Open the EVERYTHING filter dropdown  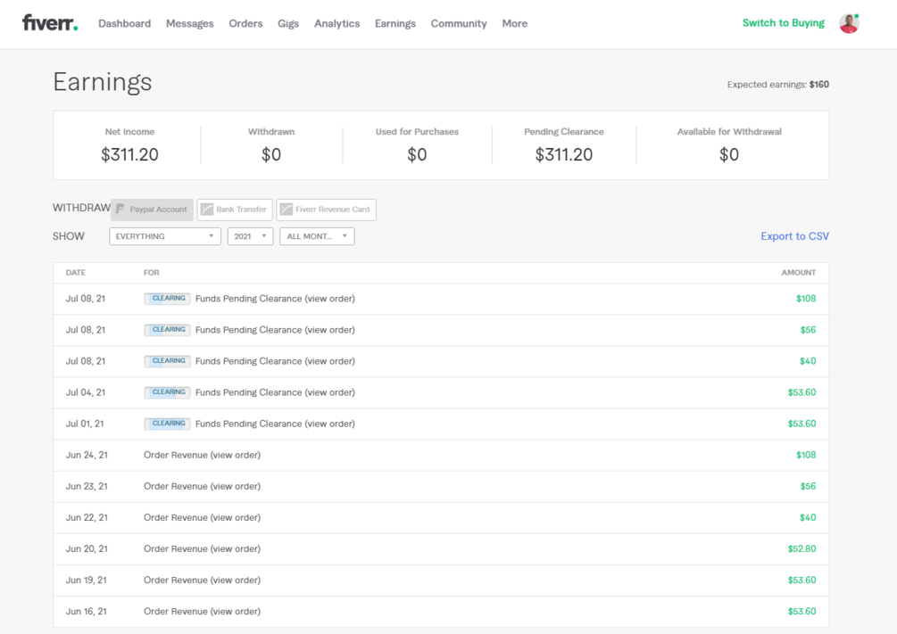tap(165, 236)
